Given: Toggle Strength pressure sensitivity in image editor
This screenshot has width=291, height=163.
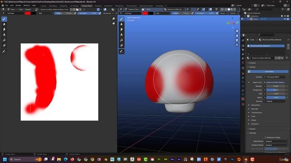Looking at the screenshot, I should pos(100,13).
